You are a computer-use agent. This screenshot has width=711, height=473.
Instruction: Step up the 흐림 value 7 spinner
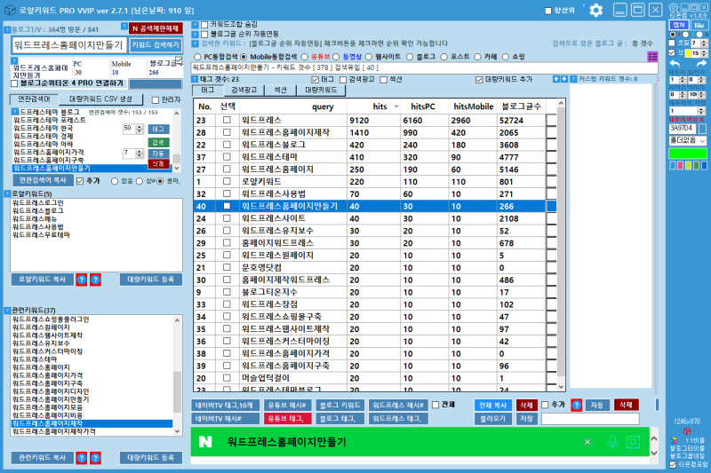(x=704, y=41)
